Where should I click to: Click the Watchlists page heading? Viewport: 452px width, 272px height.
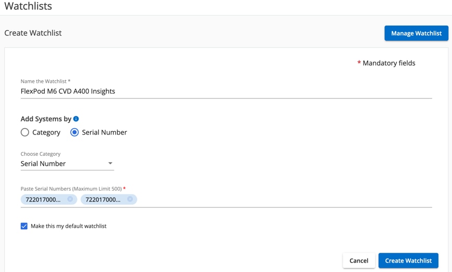tap(28, 6)
